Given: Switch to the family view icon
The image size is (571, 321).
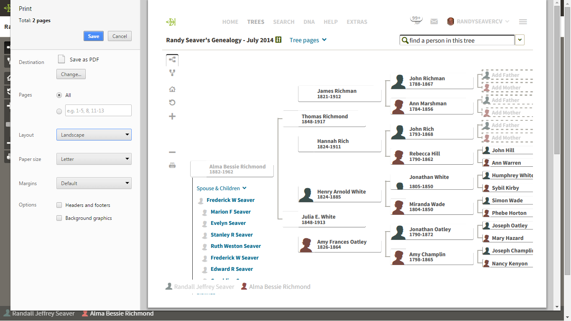Looking at the screenshot, I should pyautogui.click(x=172, y=73).
